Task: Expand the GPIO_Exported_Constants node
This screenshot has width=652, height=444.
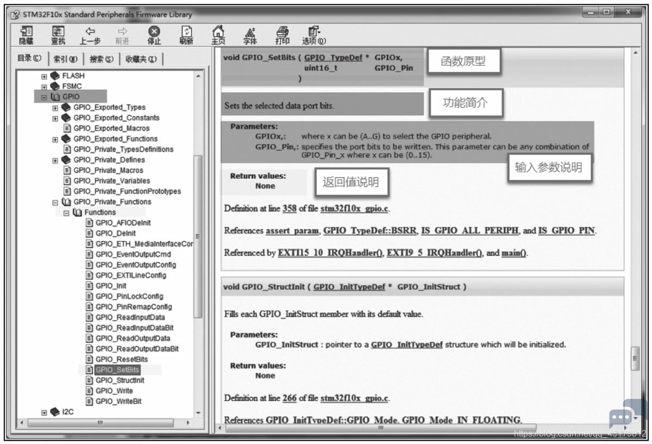Action: (55, 118)
